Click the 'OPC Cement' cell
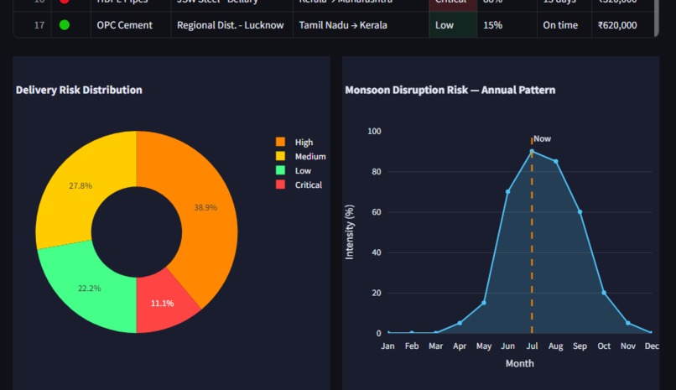Image resolution: width=676 pixels, height=390 pixels. [131, 25]
